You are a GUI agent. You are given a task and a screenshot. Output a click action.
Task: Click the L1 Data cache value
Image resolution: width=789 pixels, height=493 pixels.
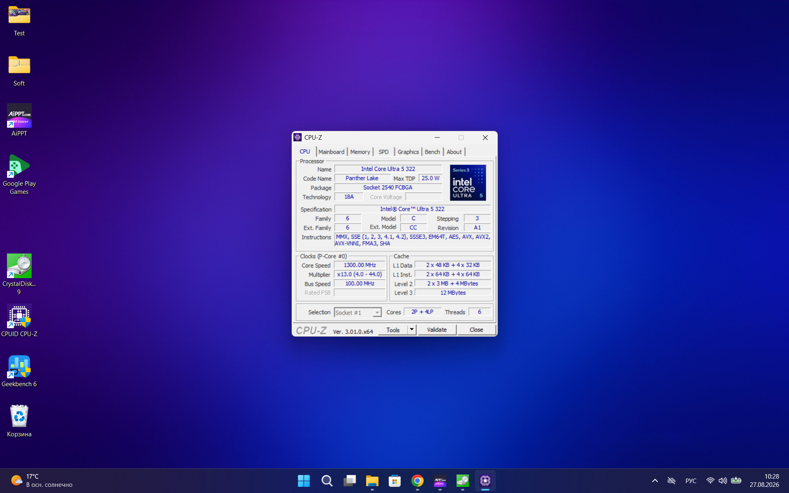[x=453, y=265]
